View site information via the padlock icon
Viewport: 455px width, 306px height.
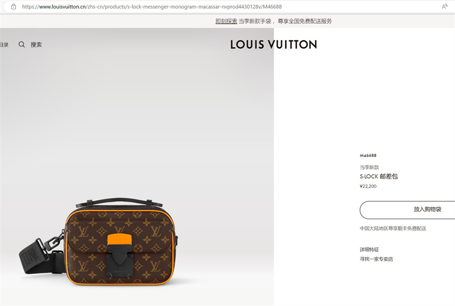[x=13, y=6]
